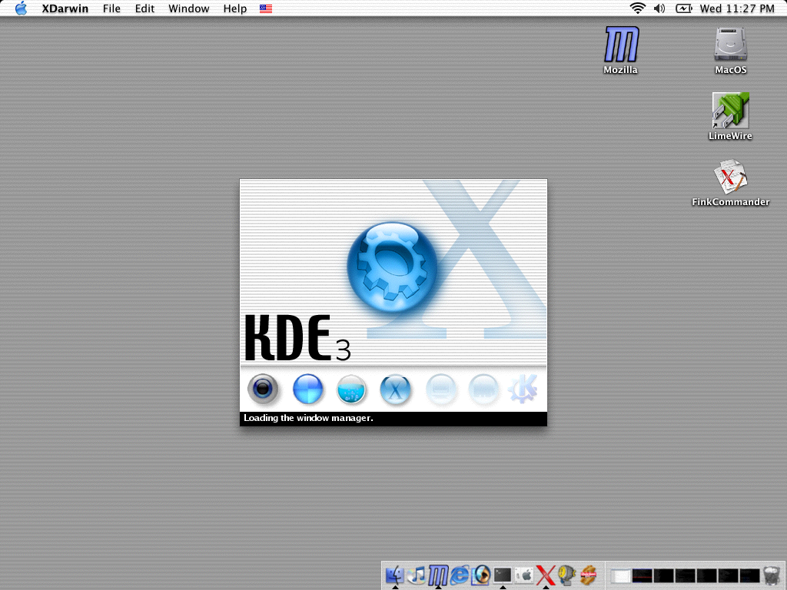The image size is (787, 590).
Task: Select the Mozilla desktop icon
Action: pyautogui.click(x=621, y=44)
